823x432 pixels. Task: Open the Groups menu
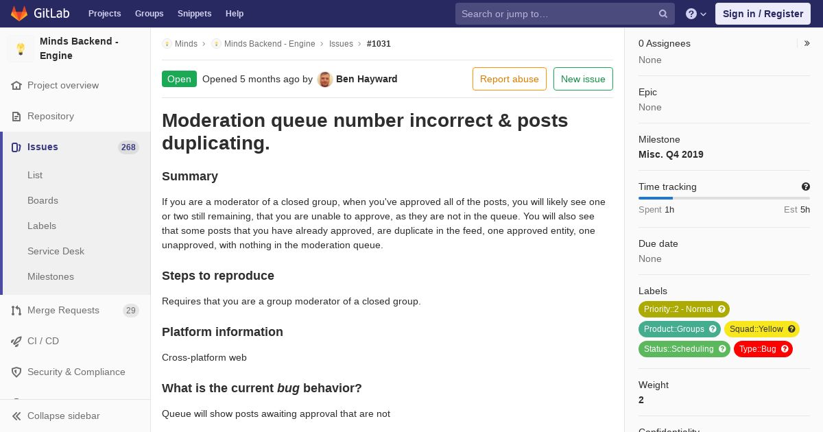pyautogui.click(x=149, y=14)
